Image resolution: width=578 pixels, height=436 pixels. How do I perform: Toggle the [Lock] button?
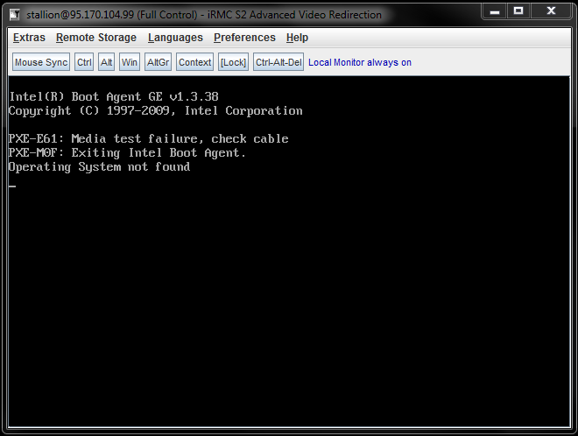[x=233, y=62]
